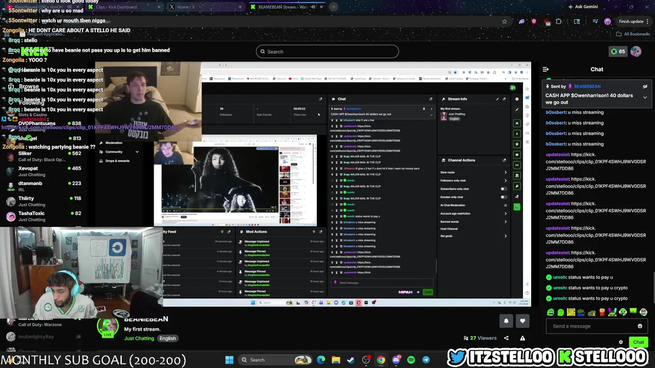Open the Extensions puzzle icon
This screenshot has height=368, width=655.
pos(558,21)
